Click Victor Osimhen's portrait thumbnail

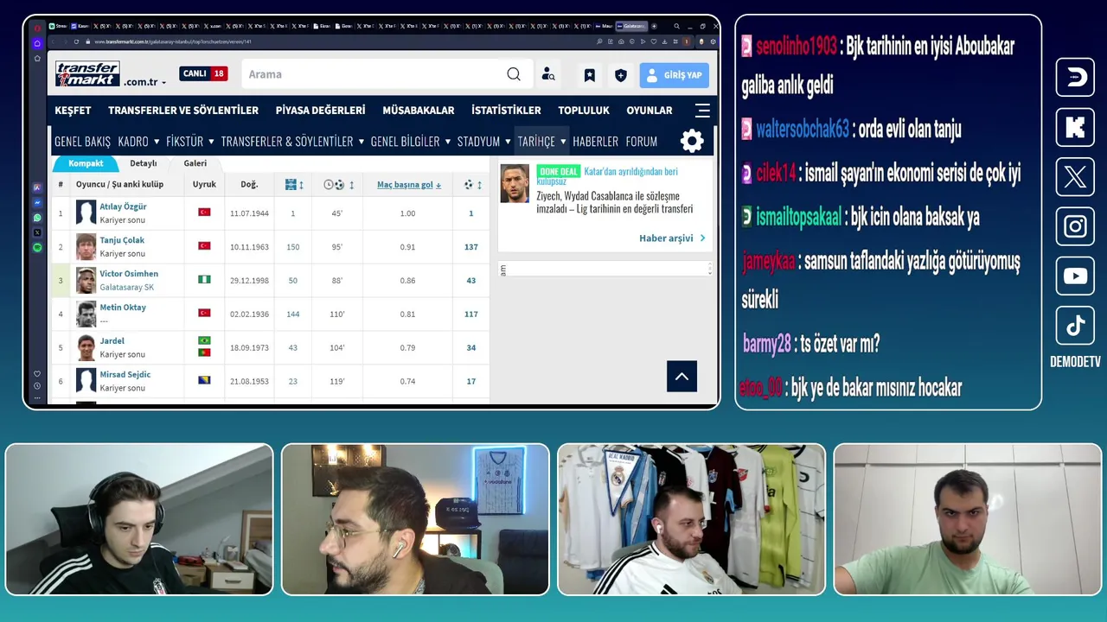click(x=86, y=280)
